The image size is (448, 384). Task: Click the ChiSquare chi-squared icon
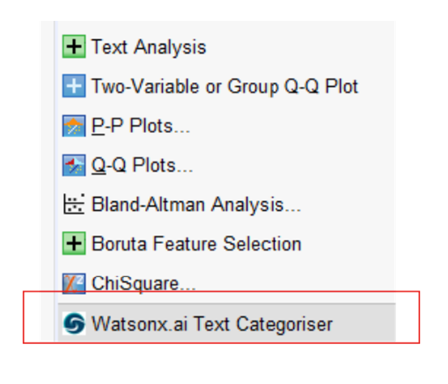pyautogui.click(x=74, y=284)
